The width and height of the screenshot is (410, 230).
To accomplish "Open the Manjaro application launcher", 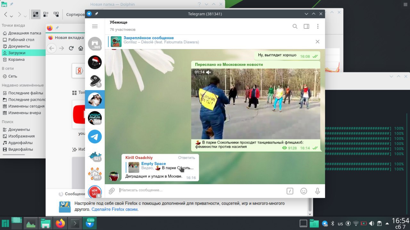I will [5, 223].
